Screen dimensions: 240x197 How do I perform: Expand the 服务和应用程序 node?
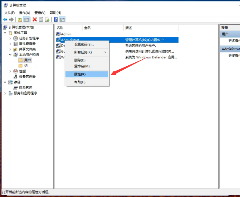(5, 93)
